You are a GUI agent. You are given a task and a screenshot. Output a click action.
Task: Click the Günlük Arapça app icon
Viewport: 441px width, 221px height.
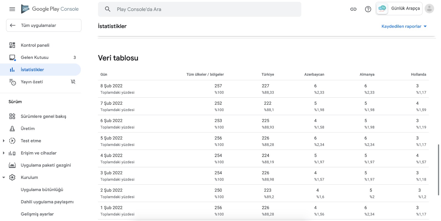click(x=382, y=9)
